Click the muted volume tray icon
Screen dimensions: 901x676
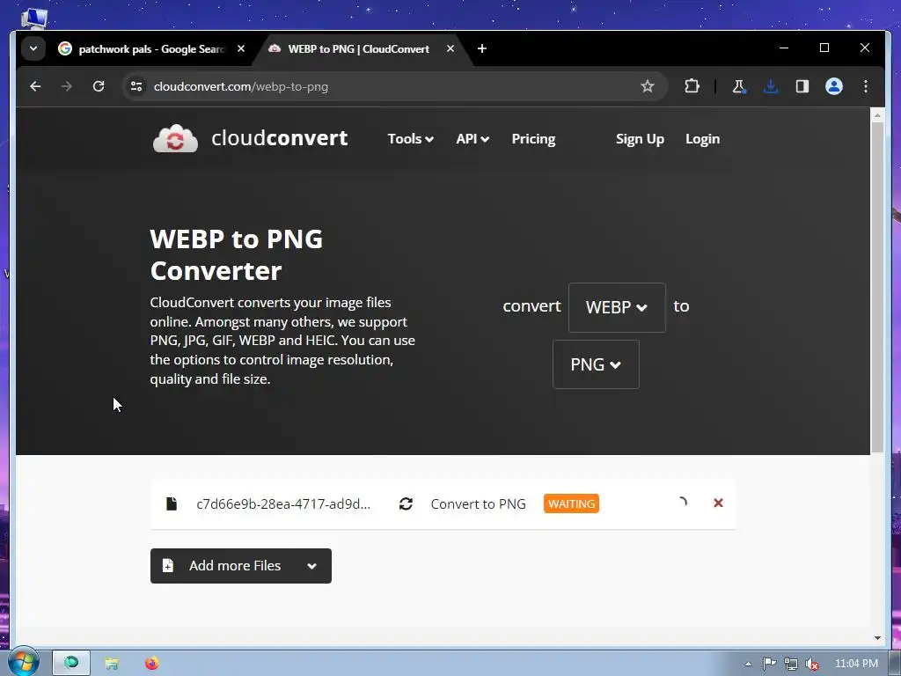(x=811, y=664)
